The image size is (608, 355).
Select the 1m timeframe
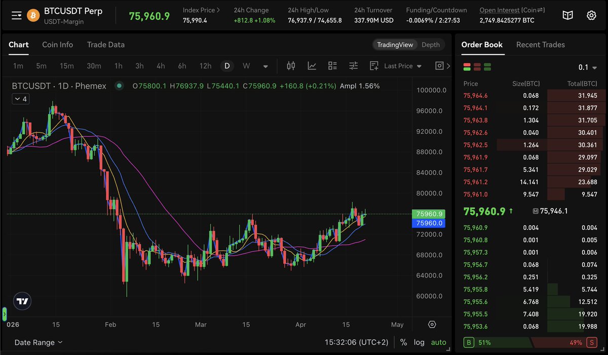18,66
